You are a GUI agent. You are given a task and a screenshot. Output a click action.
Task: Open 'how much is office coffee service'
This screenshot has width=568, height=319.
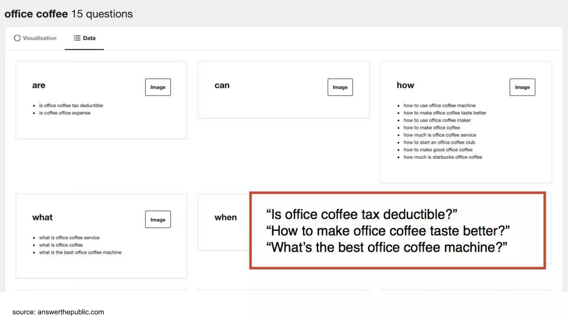tap(440, 135)
